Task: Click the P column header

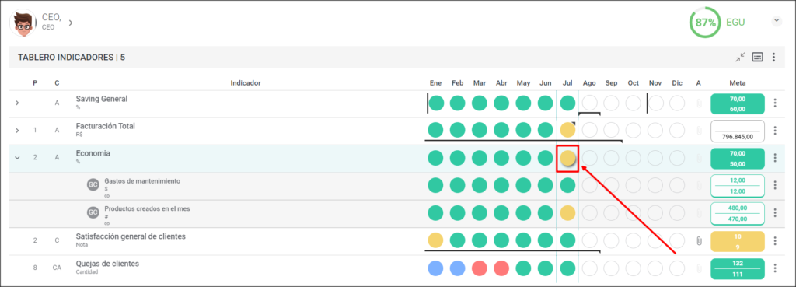Action: 35,82
